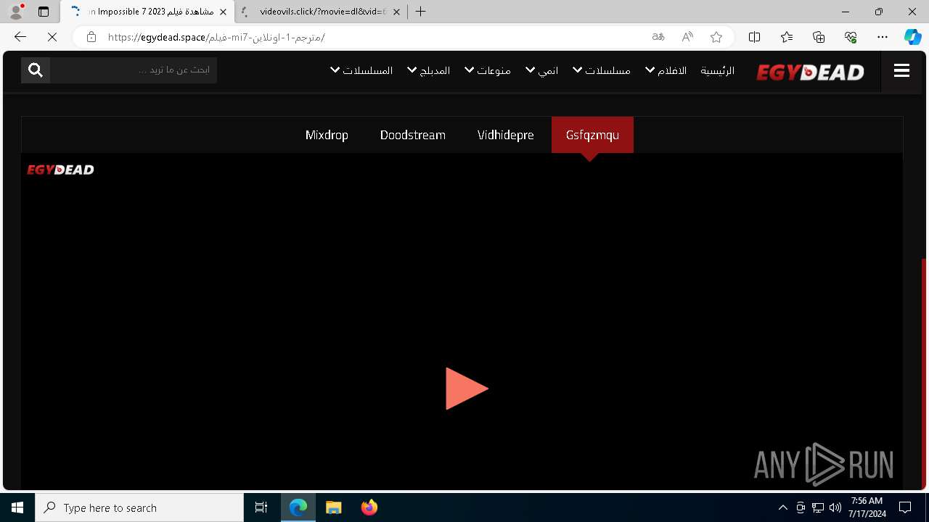
Task: View site information lock icon
Action: coord(91,37)
